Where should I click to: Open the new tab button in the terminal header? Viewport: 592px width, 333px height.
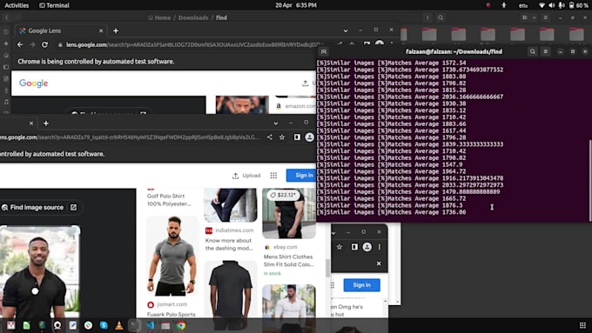click(324, 51)
